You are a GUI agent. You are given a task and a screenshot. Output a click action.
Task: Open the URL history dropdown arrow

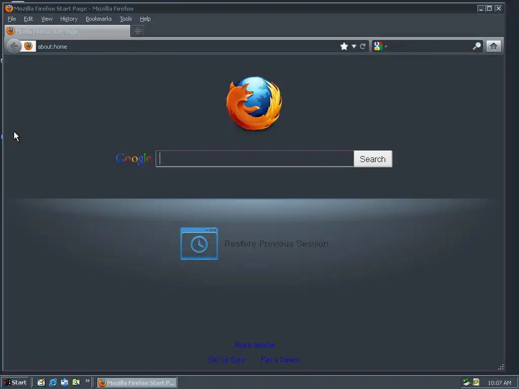point(354,46)
